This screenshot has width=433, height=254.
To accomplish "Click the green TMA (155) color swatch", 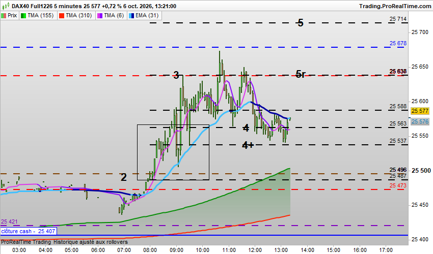I will (x=23, y=16).
